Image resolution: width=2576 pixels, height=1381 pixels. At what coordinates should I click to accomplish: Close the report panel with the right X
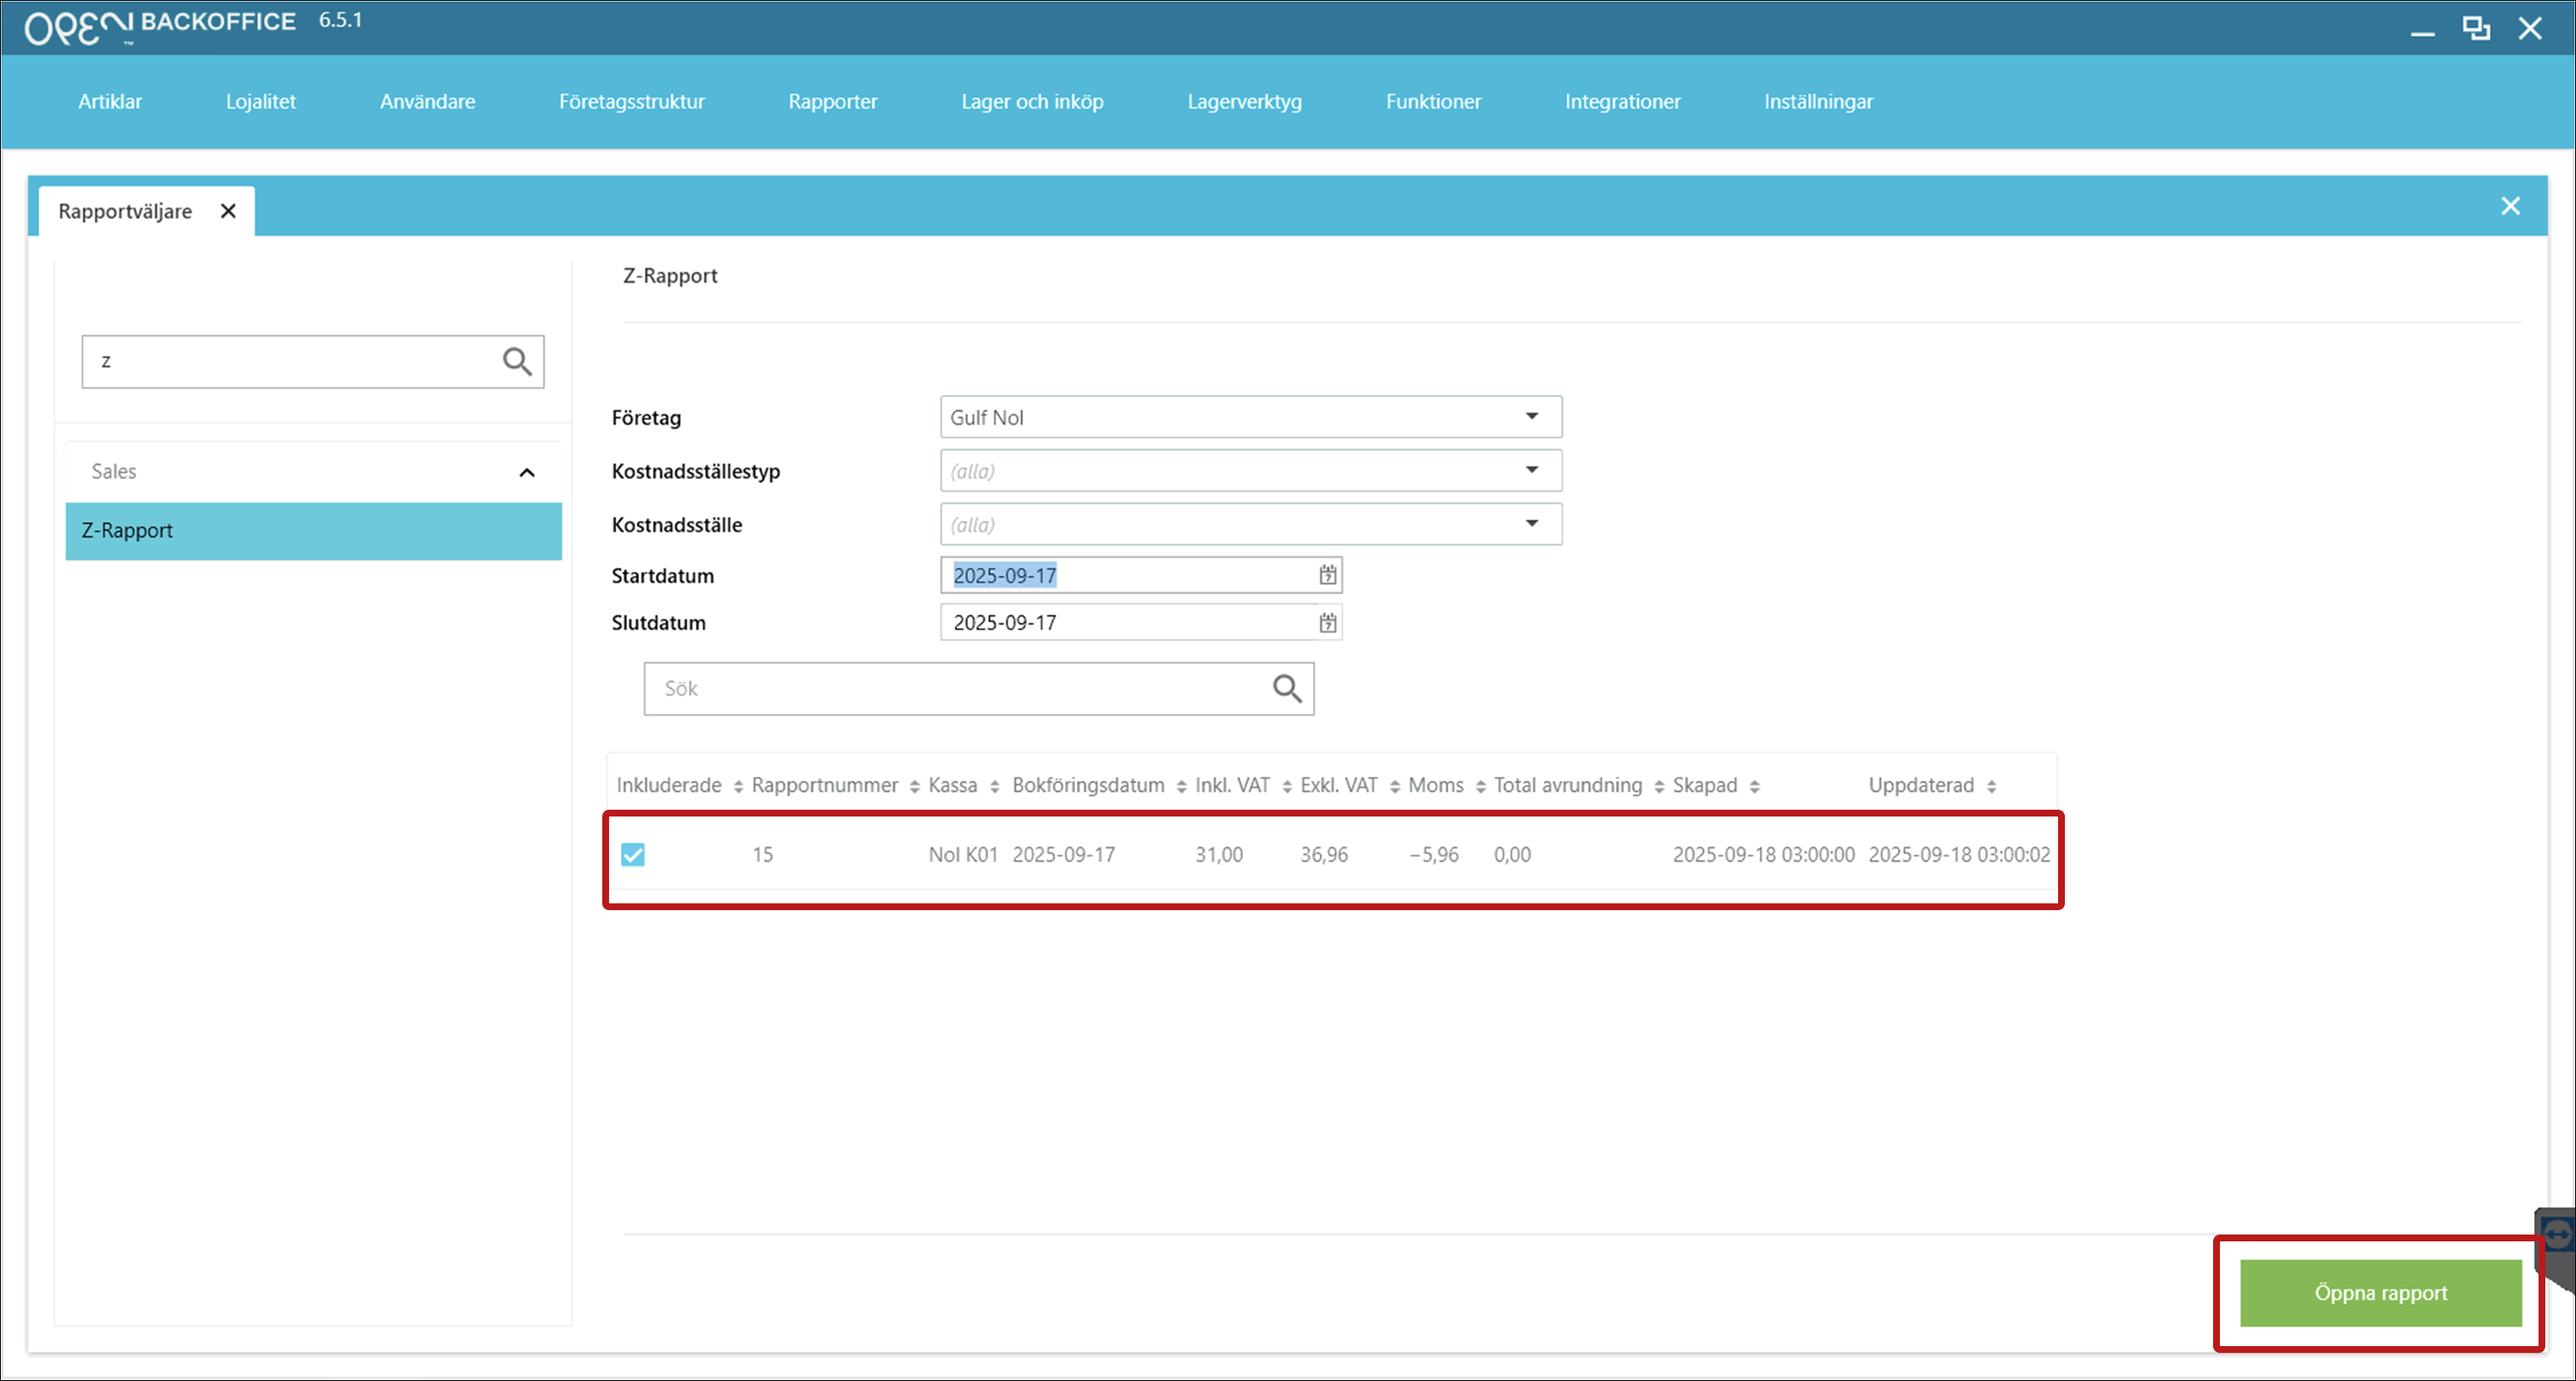[x=2510, y=206]
